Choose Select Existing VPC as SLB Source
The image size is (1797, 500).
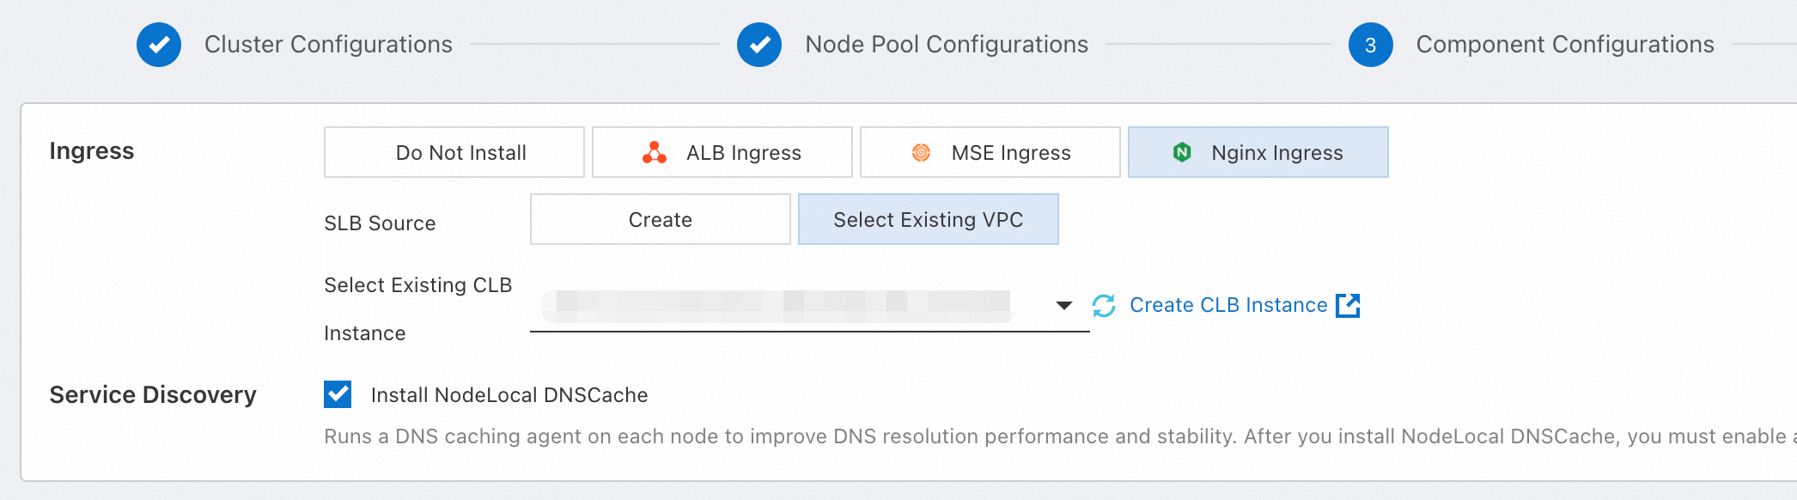click(928, 220)
